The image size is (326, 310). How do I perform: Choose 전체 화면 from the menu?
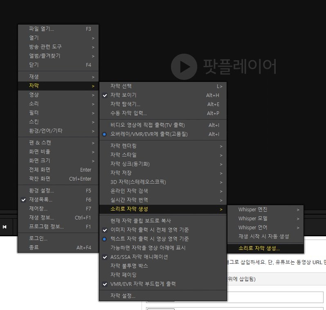(58, 170)
